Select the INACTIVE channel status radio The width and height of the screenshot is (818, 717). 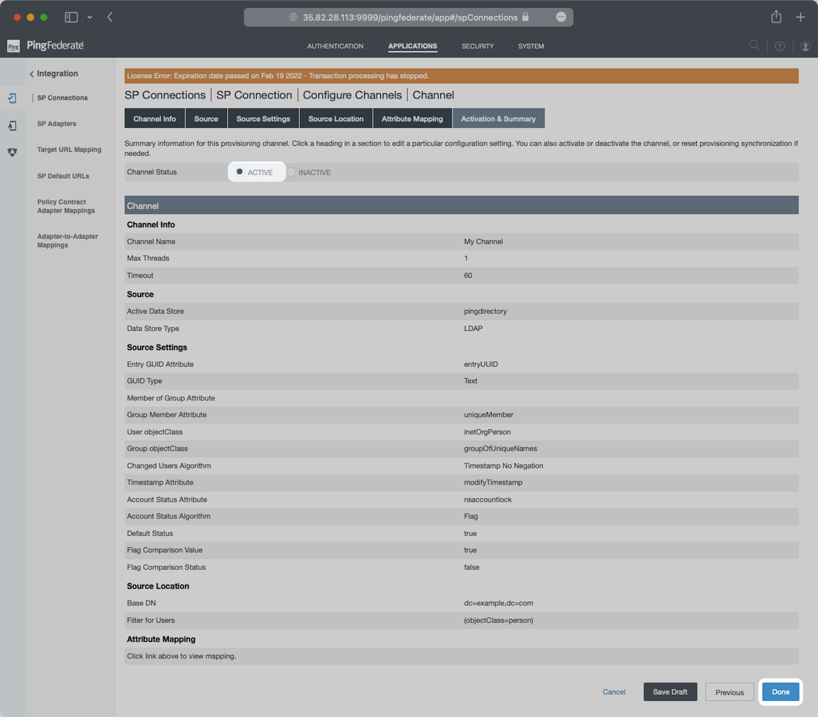[291, 172]
